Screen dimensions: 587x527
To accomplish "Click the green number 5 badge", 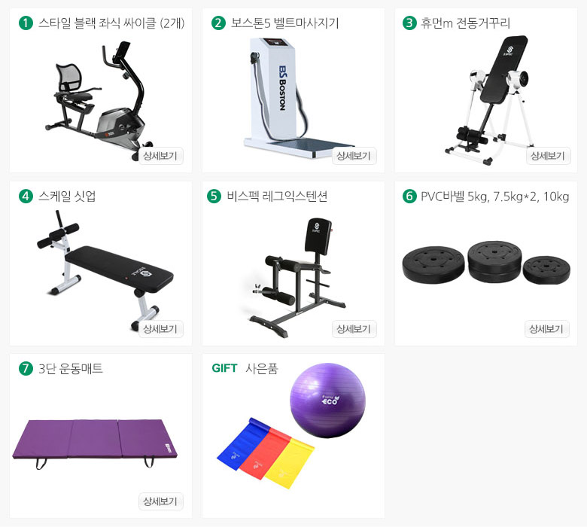I will [214, 196].
